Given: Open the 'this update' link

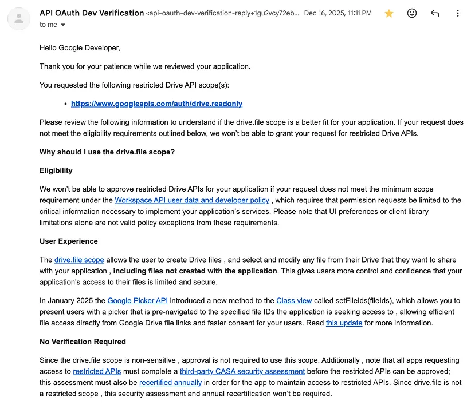Looking at the screenshot, I should coord(344,323).
